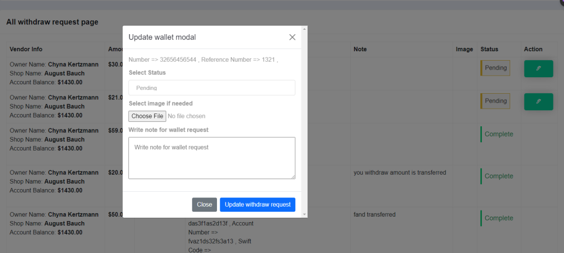
Task: Click the modal scrollbar down arrow
Action: 305,214
